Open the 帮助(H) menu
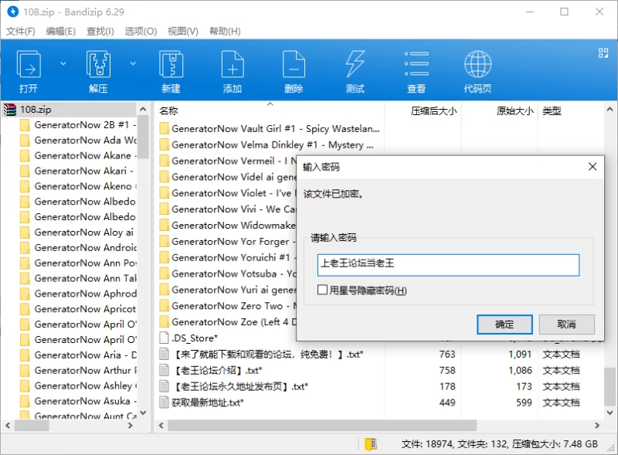 pos(225,31)
